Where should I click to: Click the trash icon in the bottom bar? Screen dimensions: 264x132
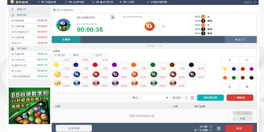coord(218,128)
